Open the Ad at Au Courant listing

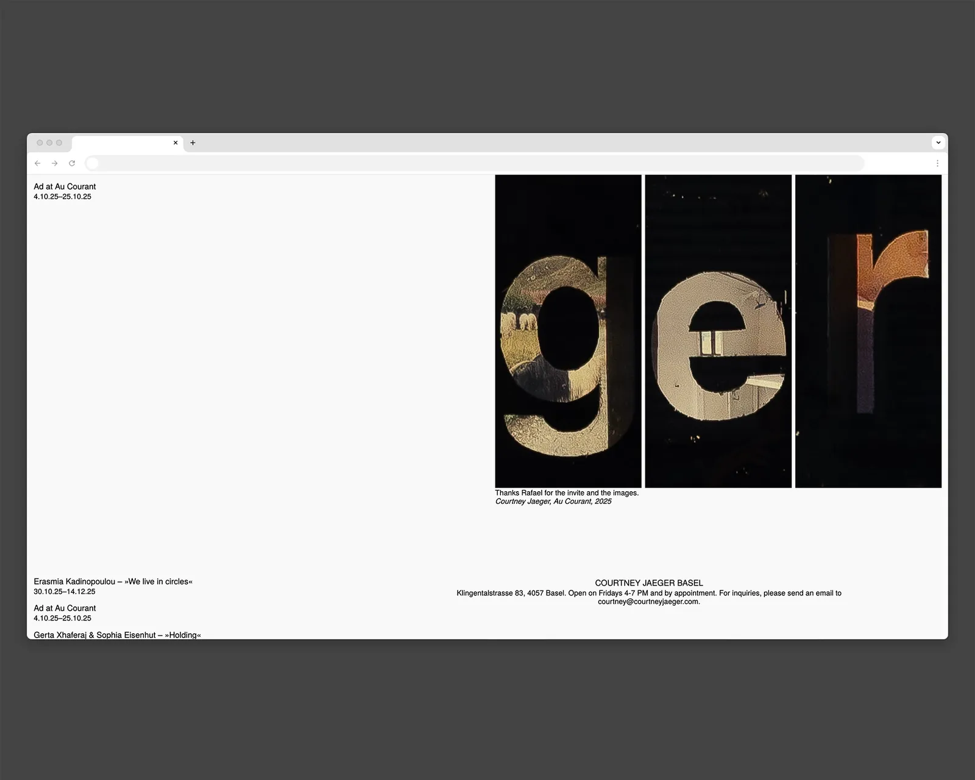tap(65, 608)
